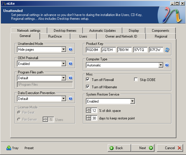Image resolution: width=186 pixels, height=155 pixels.
Task: Select the Per-Server radio button
Action: pyautogui.click(x=19, y=119)
